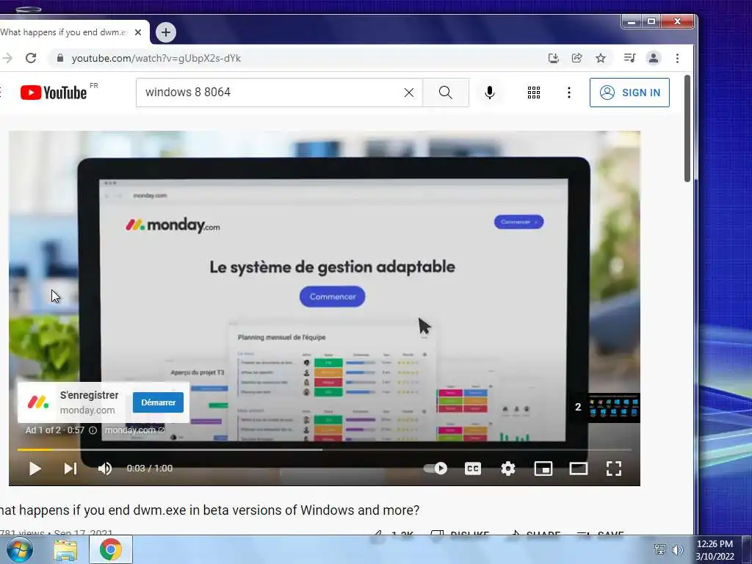Go to YouTube home via logo

54,93
